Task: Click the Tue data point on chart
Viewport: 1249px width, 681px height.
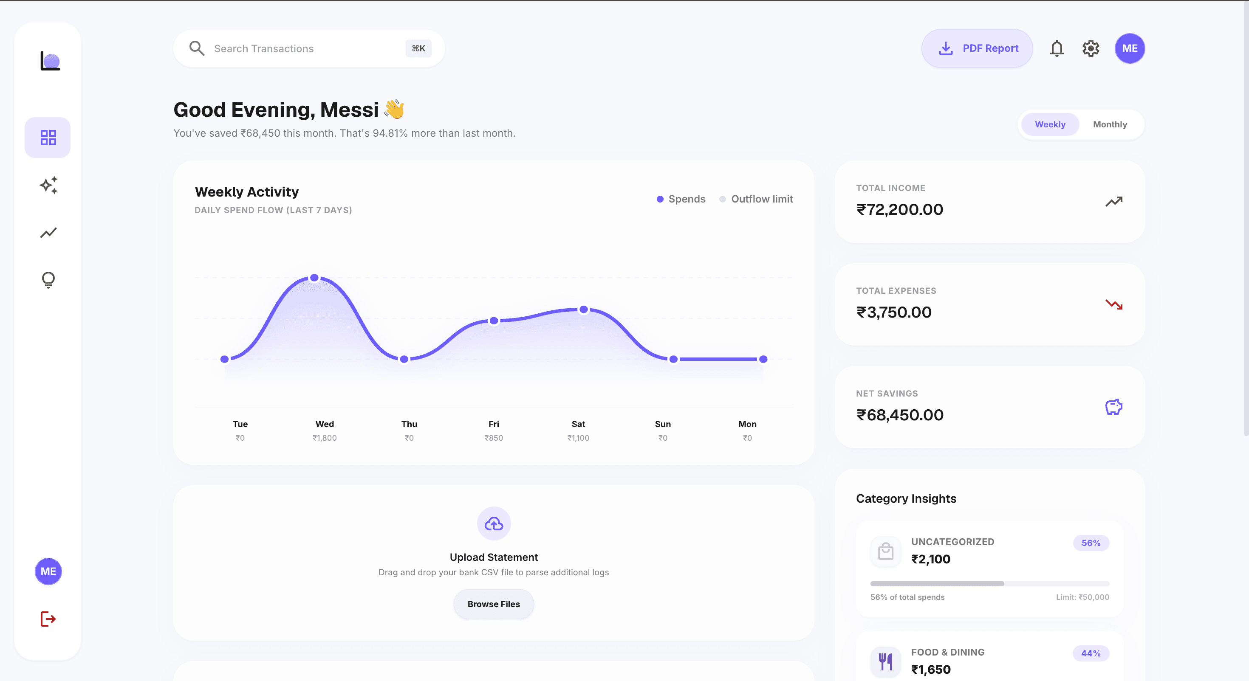Action: pyautogui.click(x=224, y=359)
